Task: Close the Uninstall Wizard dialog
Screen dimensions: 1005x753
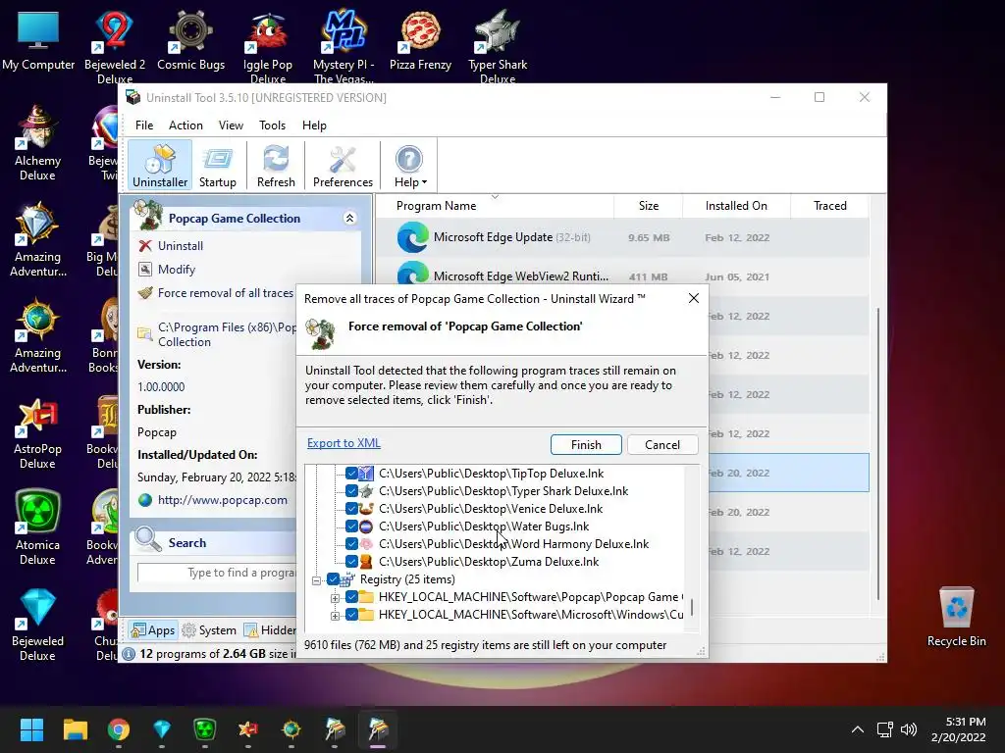Action: click(x=694, y=298)
